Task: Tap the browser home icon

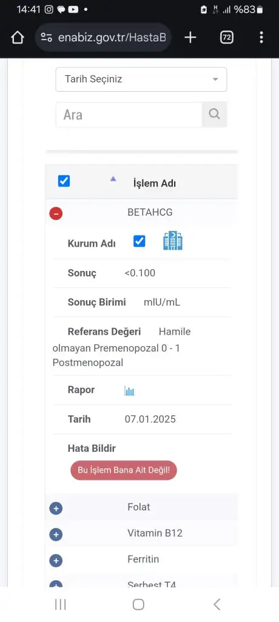Action: tap(18, 38)
